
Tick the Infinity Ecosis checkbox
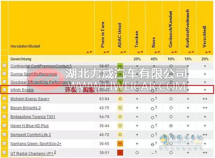4,90
